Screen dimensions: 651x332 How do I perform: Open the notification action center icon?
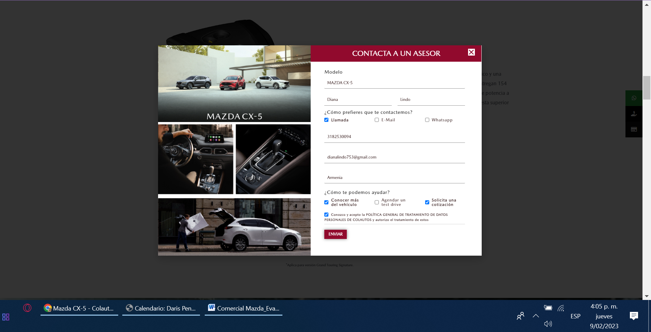(x=634, y=316)
